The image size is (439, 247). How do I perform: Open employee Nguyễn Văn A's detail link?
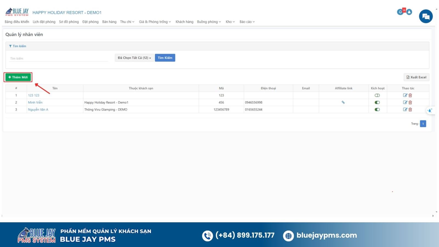[38, 109]
